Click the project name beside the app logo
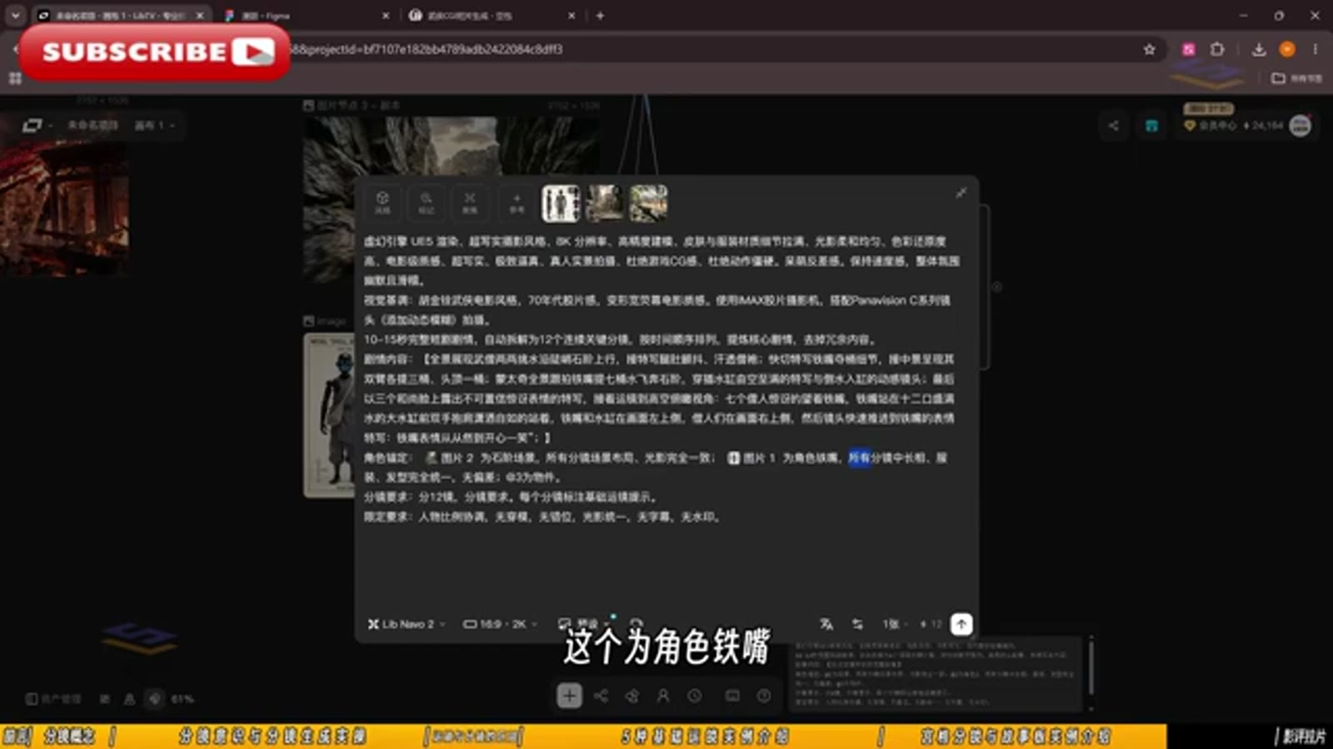Viewport: 1333px width, 749px height. click(92, 125)
